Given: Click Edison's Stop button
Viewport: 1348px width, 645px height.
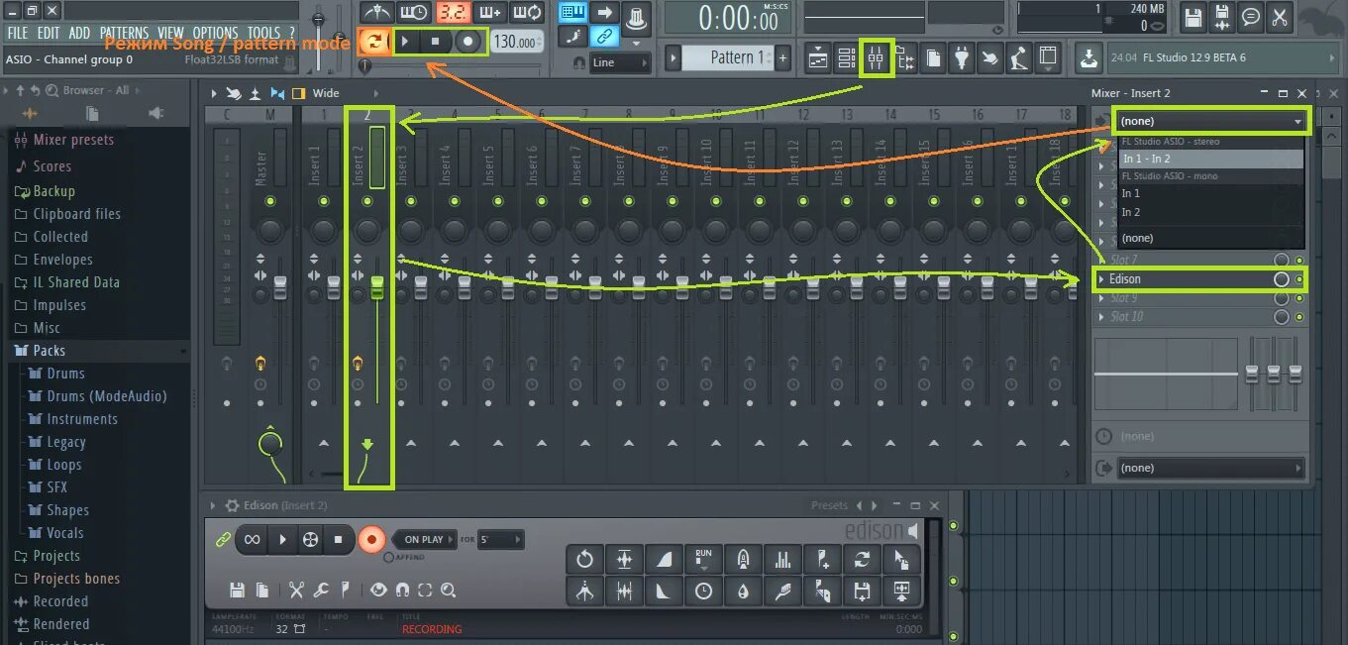Looking at the screenshot, I should coord(338,539).
